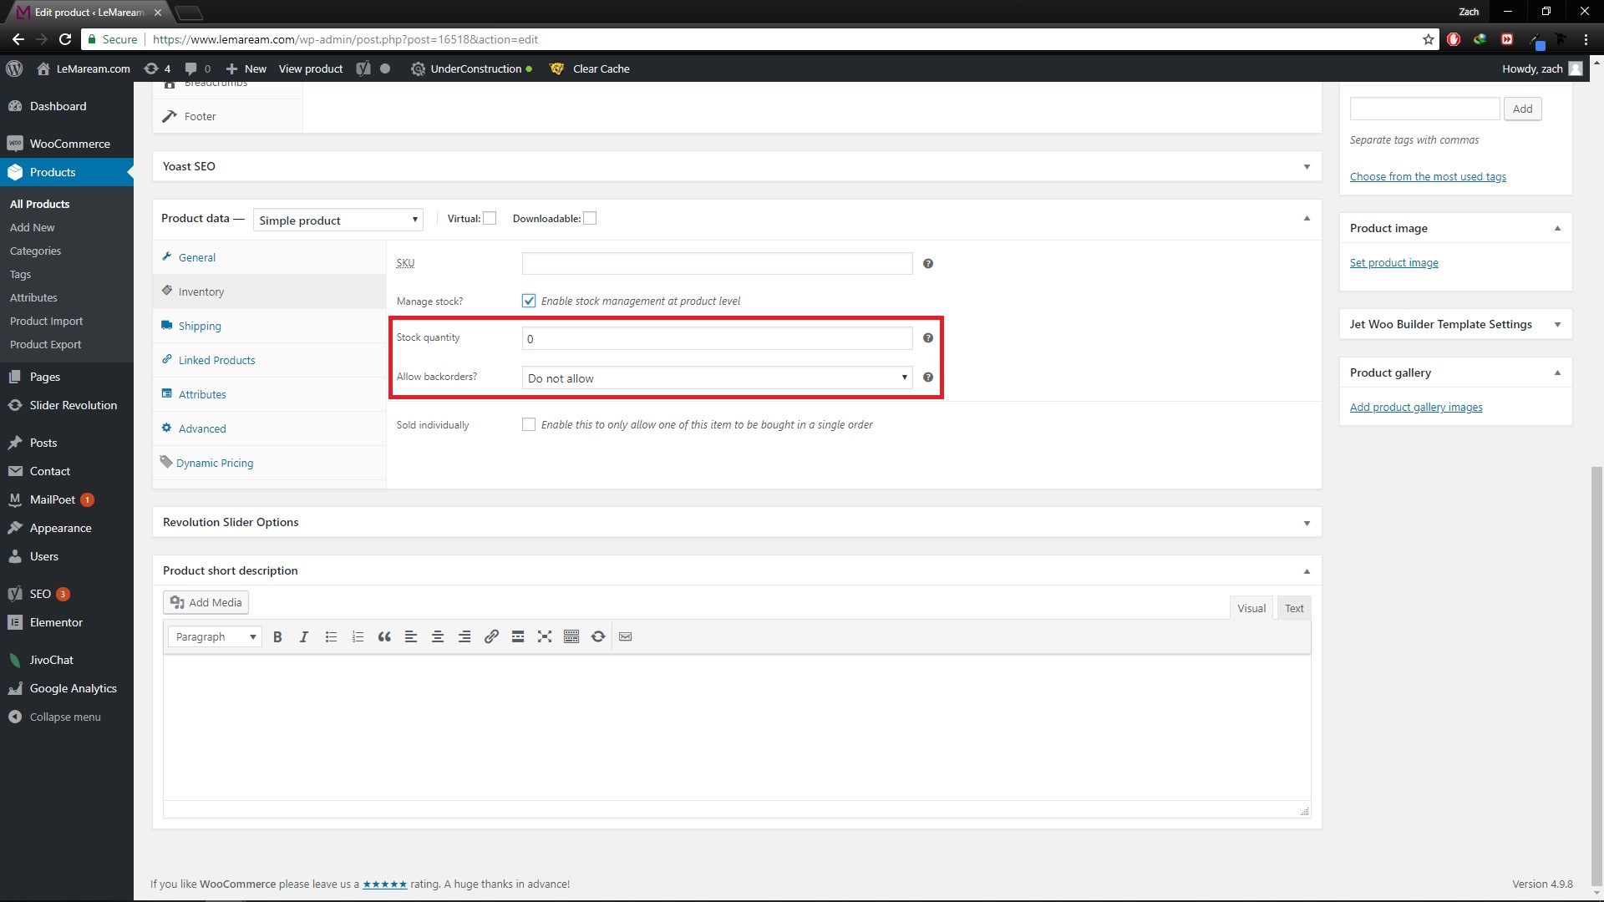Insert a blockquote
The image size is (1604, 902).
click(384, 637)
